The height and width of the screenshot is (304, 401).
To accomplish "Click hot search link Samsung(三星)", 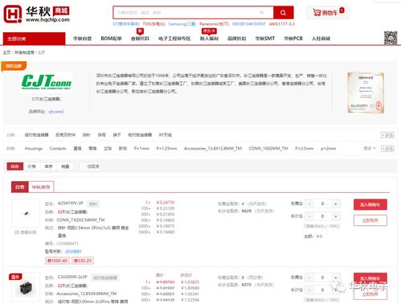I will 182,24.
